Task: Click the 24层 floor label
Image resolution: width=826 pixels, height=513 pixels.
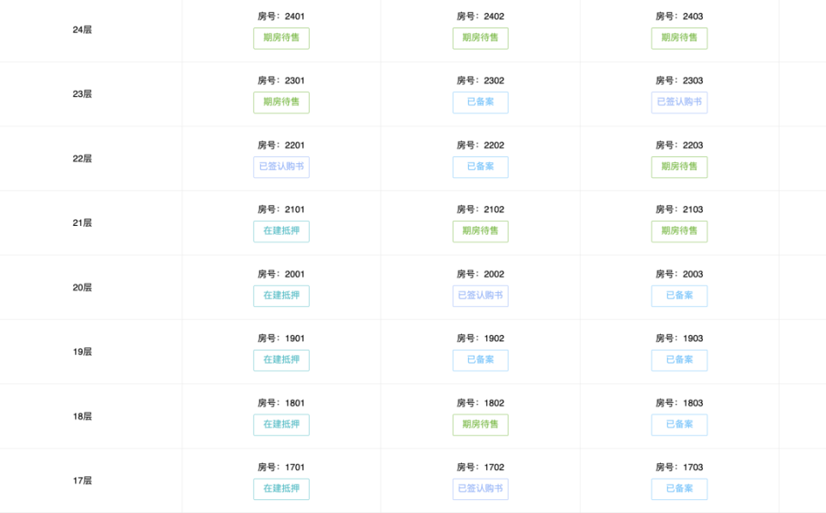Action: [x=83, y=30]
